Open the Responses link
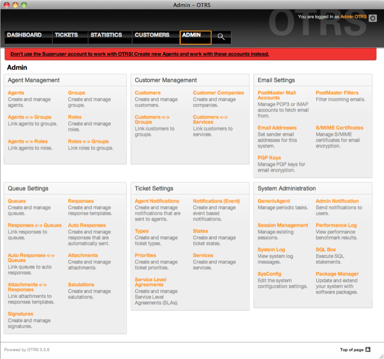The height and width of the screenshot is (359, 384). point(81,201)
